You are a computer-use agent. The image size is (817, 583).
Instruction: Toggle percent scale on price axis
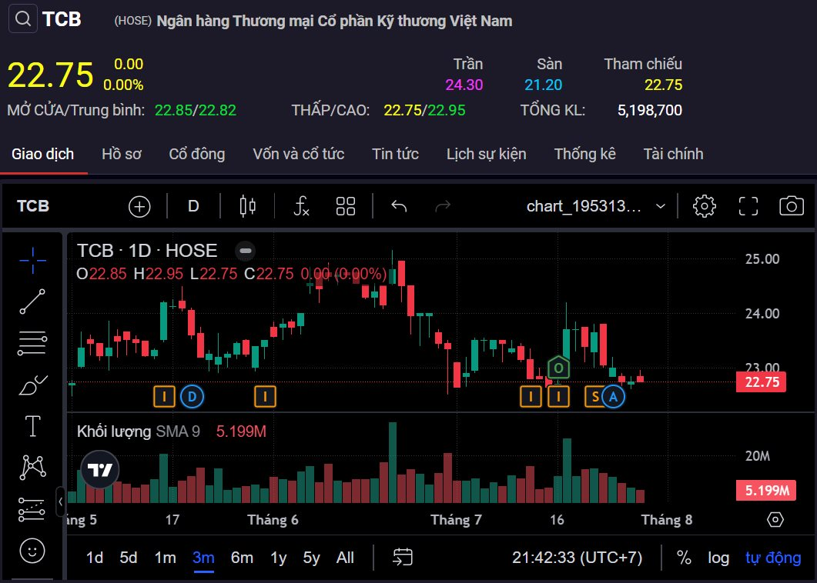click(x=684, y=558)
